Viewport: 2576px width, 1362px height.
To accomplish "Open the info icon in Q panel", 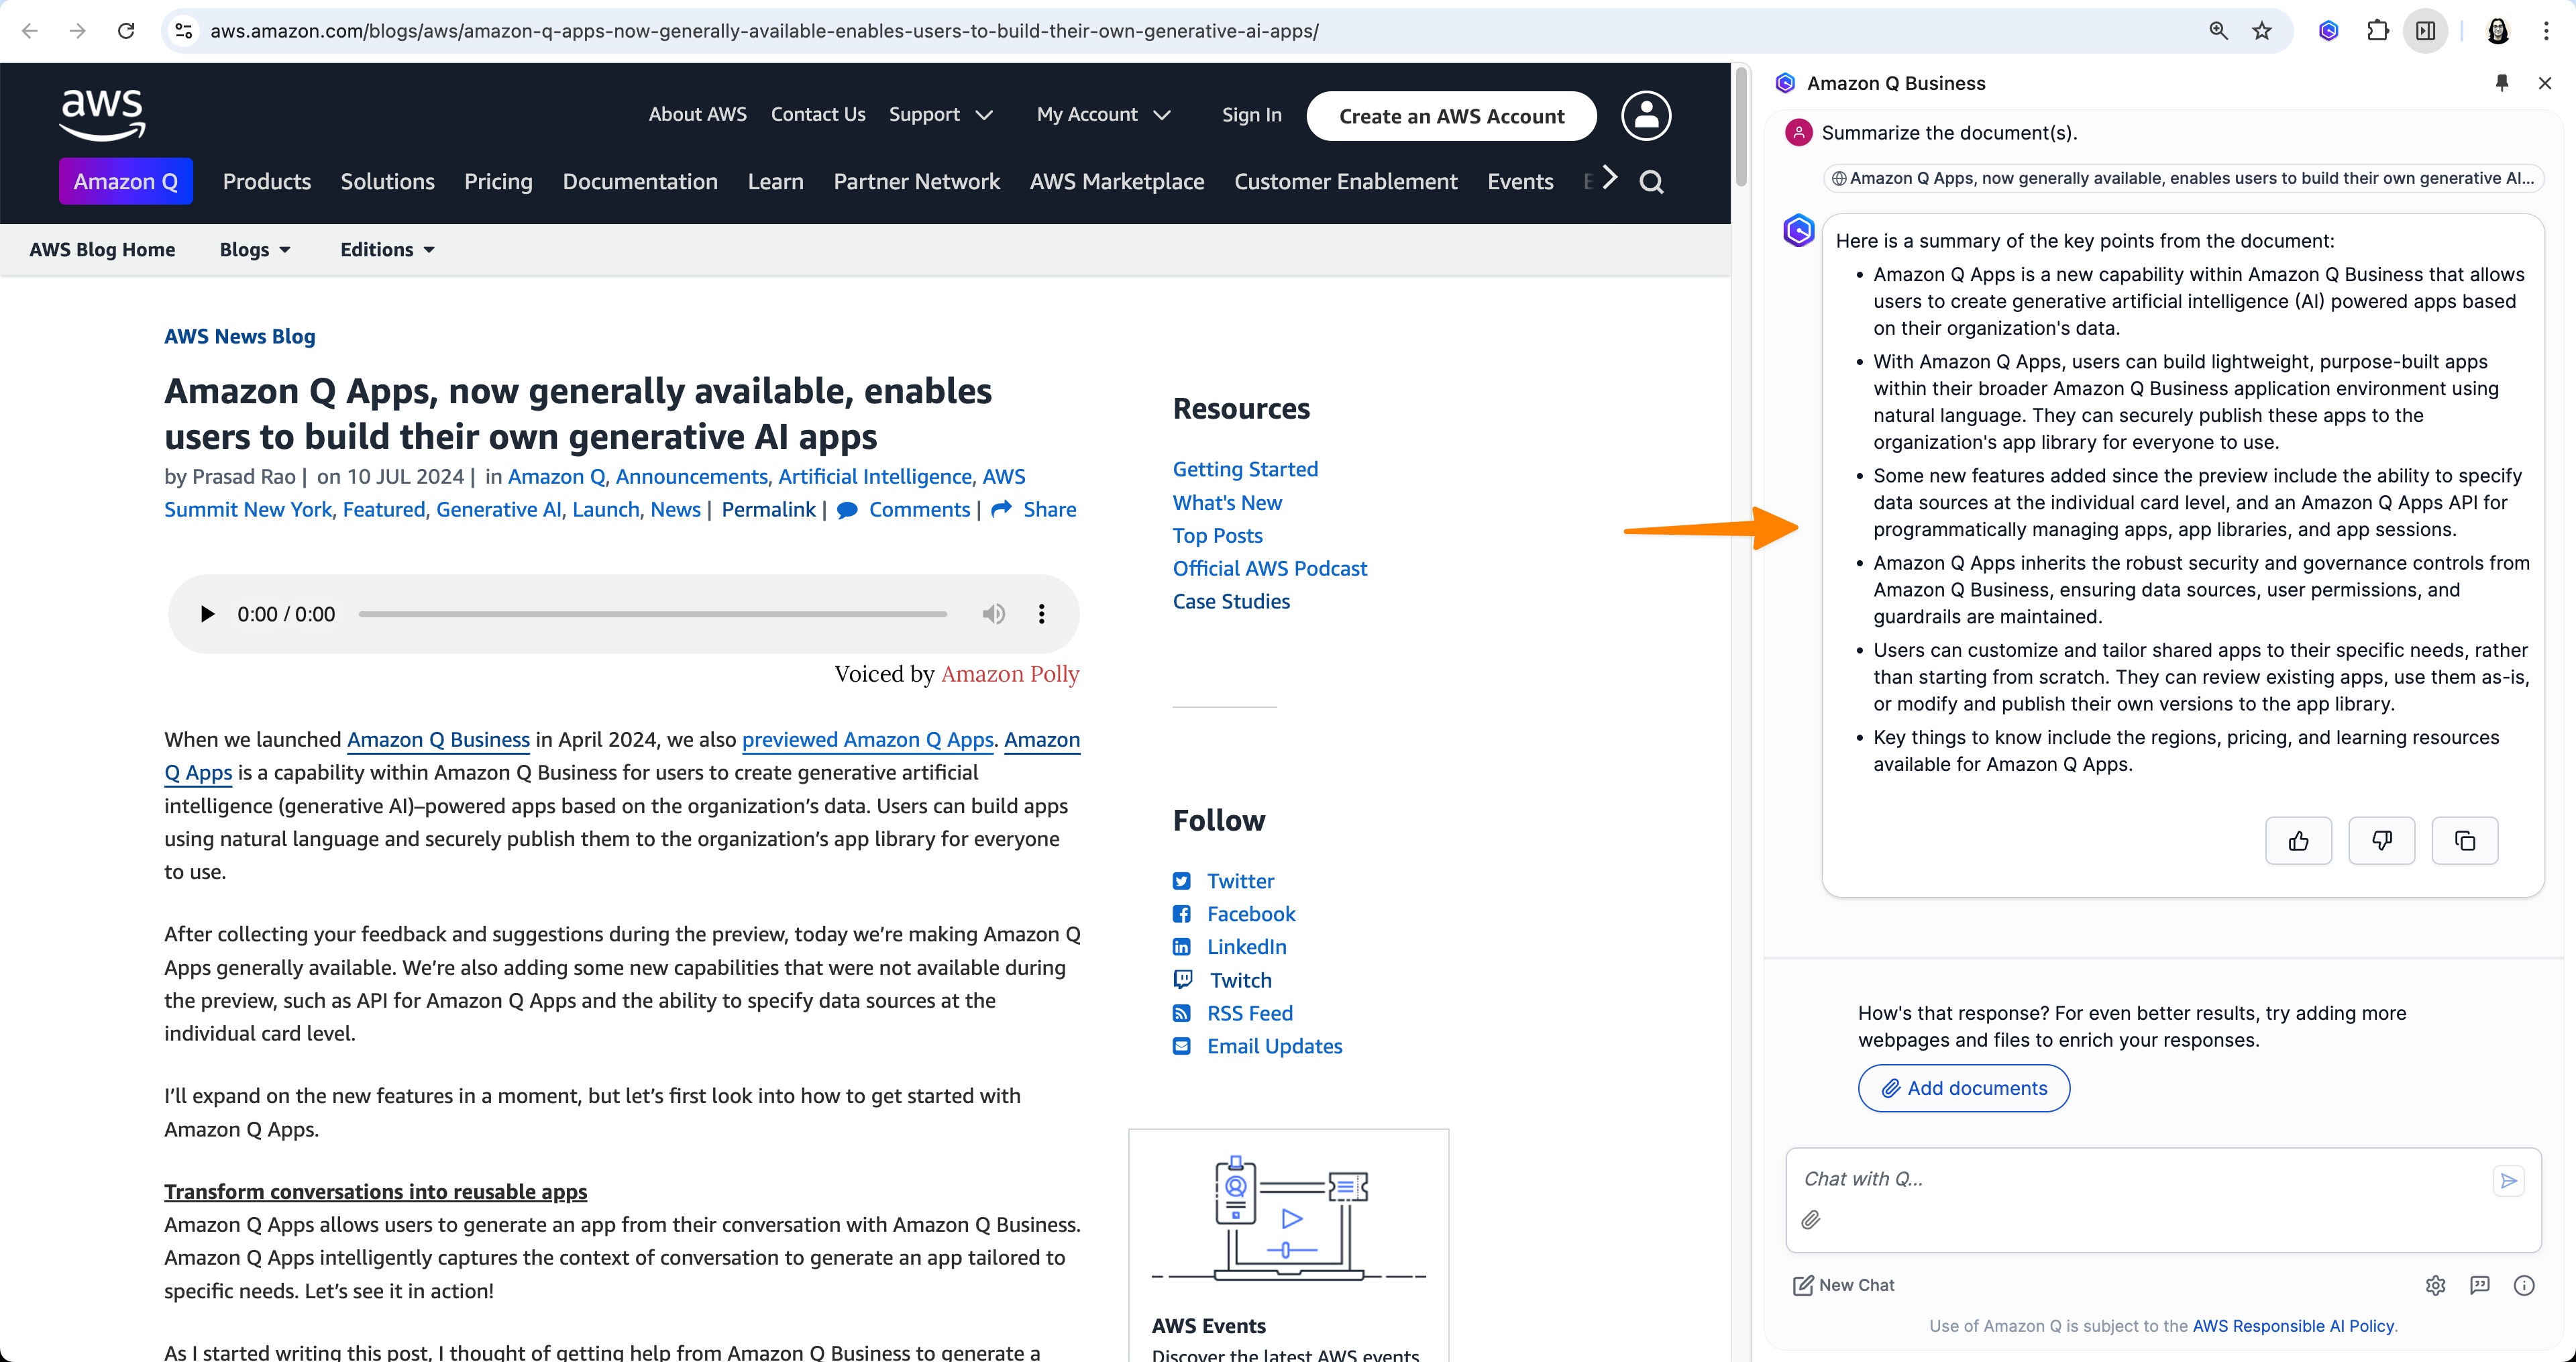I will point(2523,1285).
